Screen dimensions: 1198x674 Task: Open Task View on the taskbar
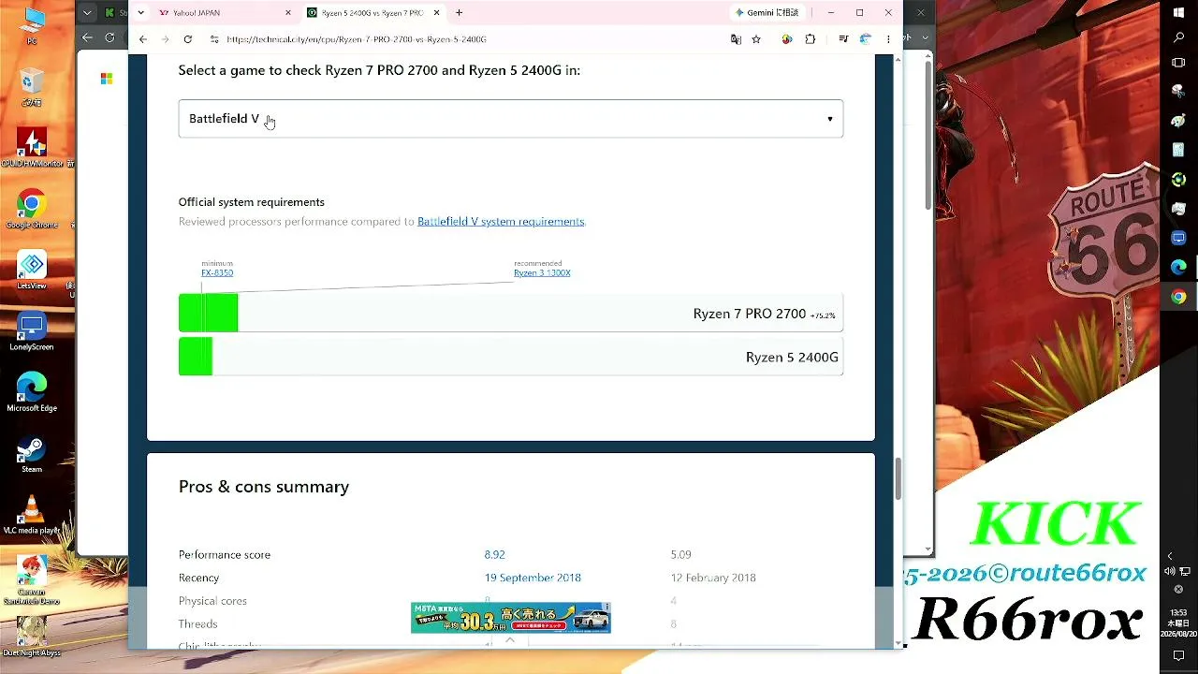click(1178, 63)
